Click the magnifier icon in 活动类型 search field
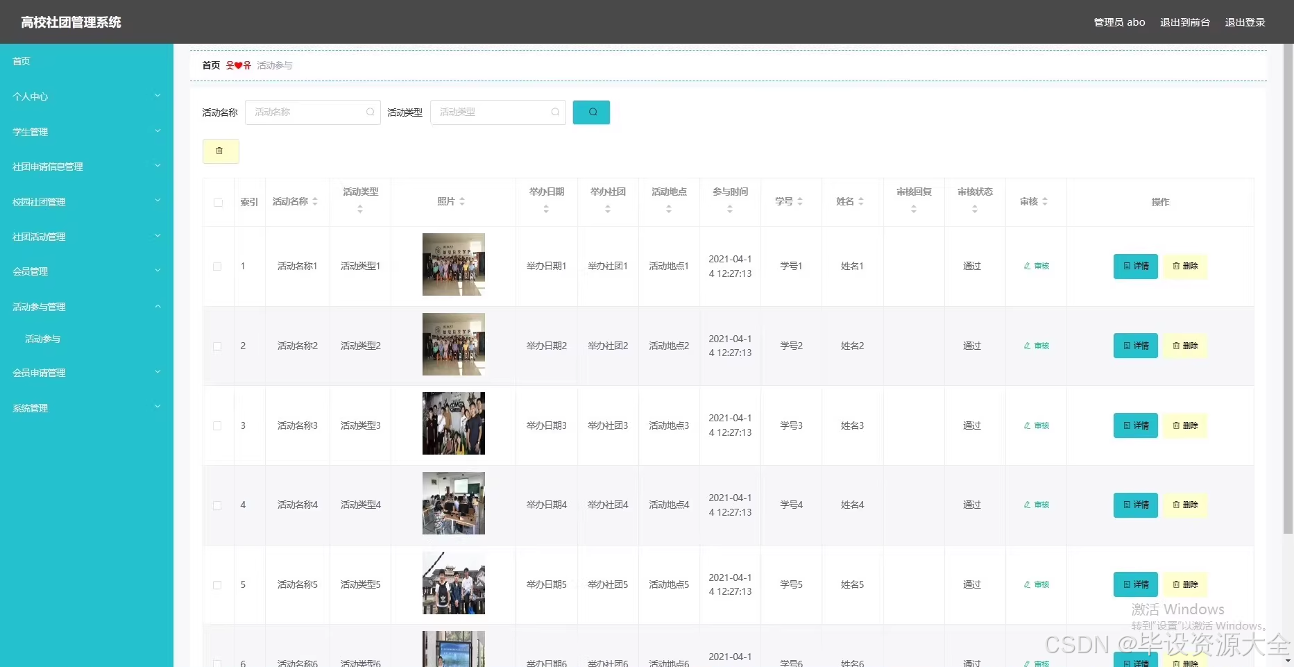This screenshot has width=1294, height=667. [x=556, y=112]
